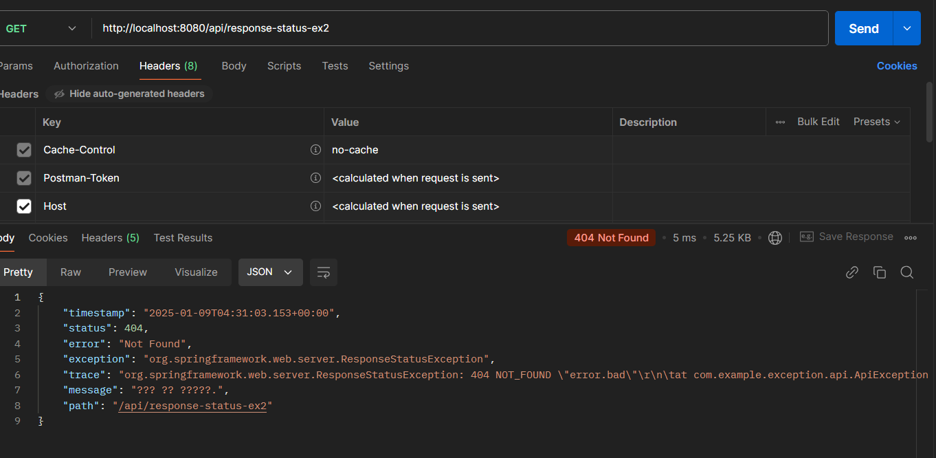Click the info icon beside Cache-Control
This screenshot has height=458, width=936.
point(315,150)
